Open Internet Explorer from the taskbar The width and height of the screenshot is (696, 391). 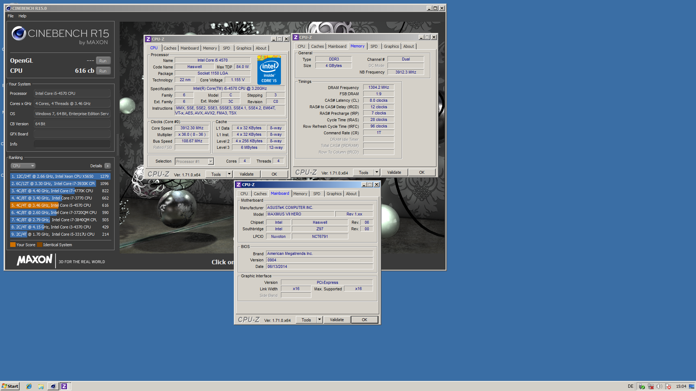tap(29, 386)
